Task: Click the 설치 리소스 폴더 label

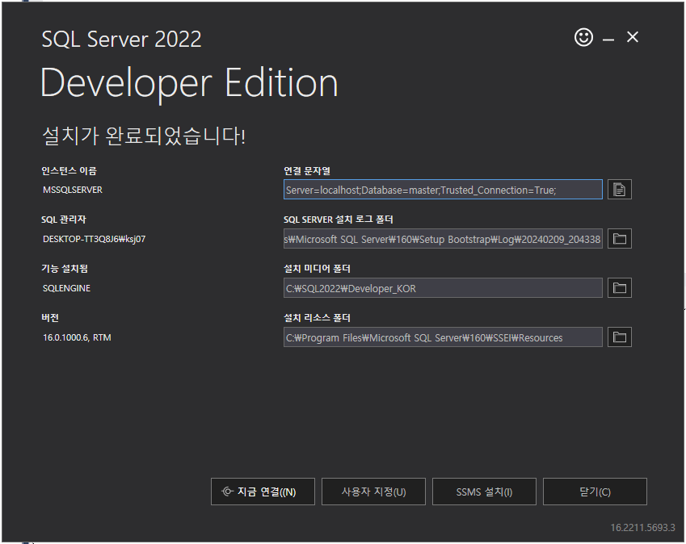Action: point(318,318)
